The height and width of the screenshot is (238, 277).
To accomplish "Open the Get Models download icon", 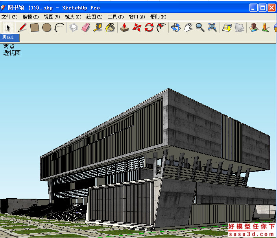I will pos(227,28).
